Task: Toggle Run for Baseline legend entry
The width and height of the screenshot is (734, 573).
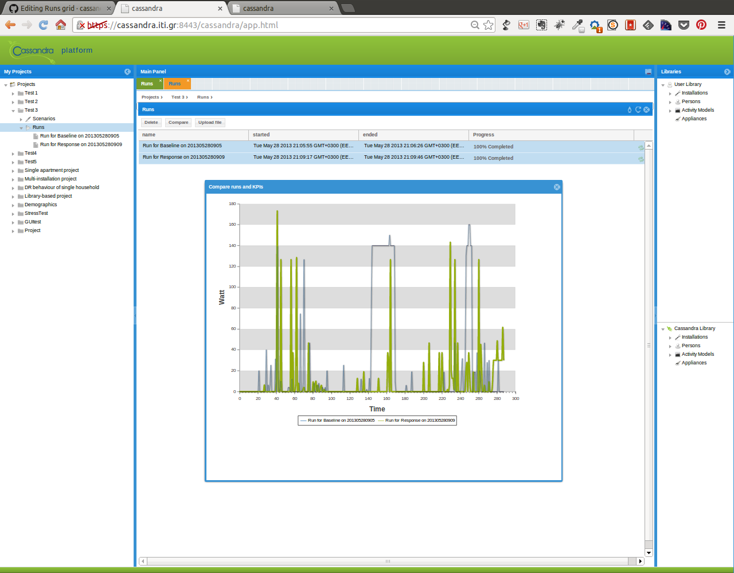Action: point(337,421)
